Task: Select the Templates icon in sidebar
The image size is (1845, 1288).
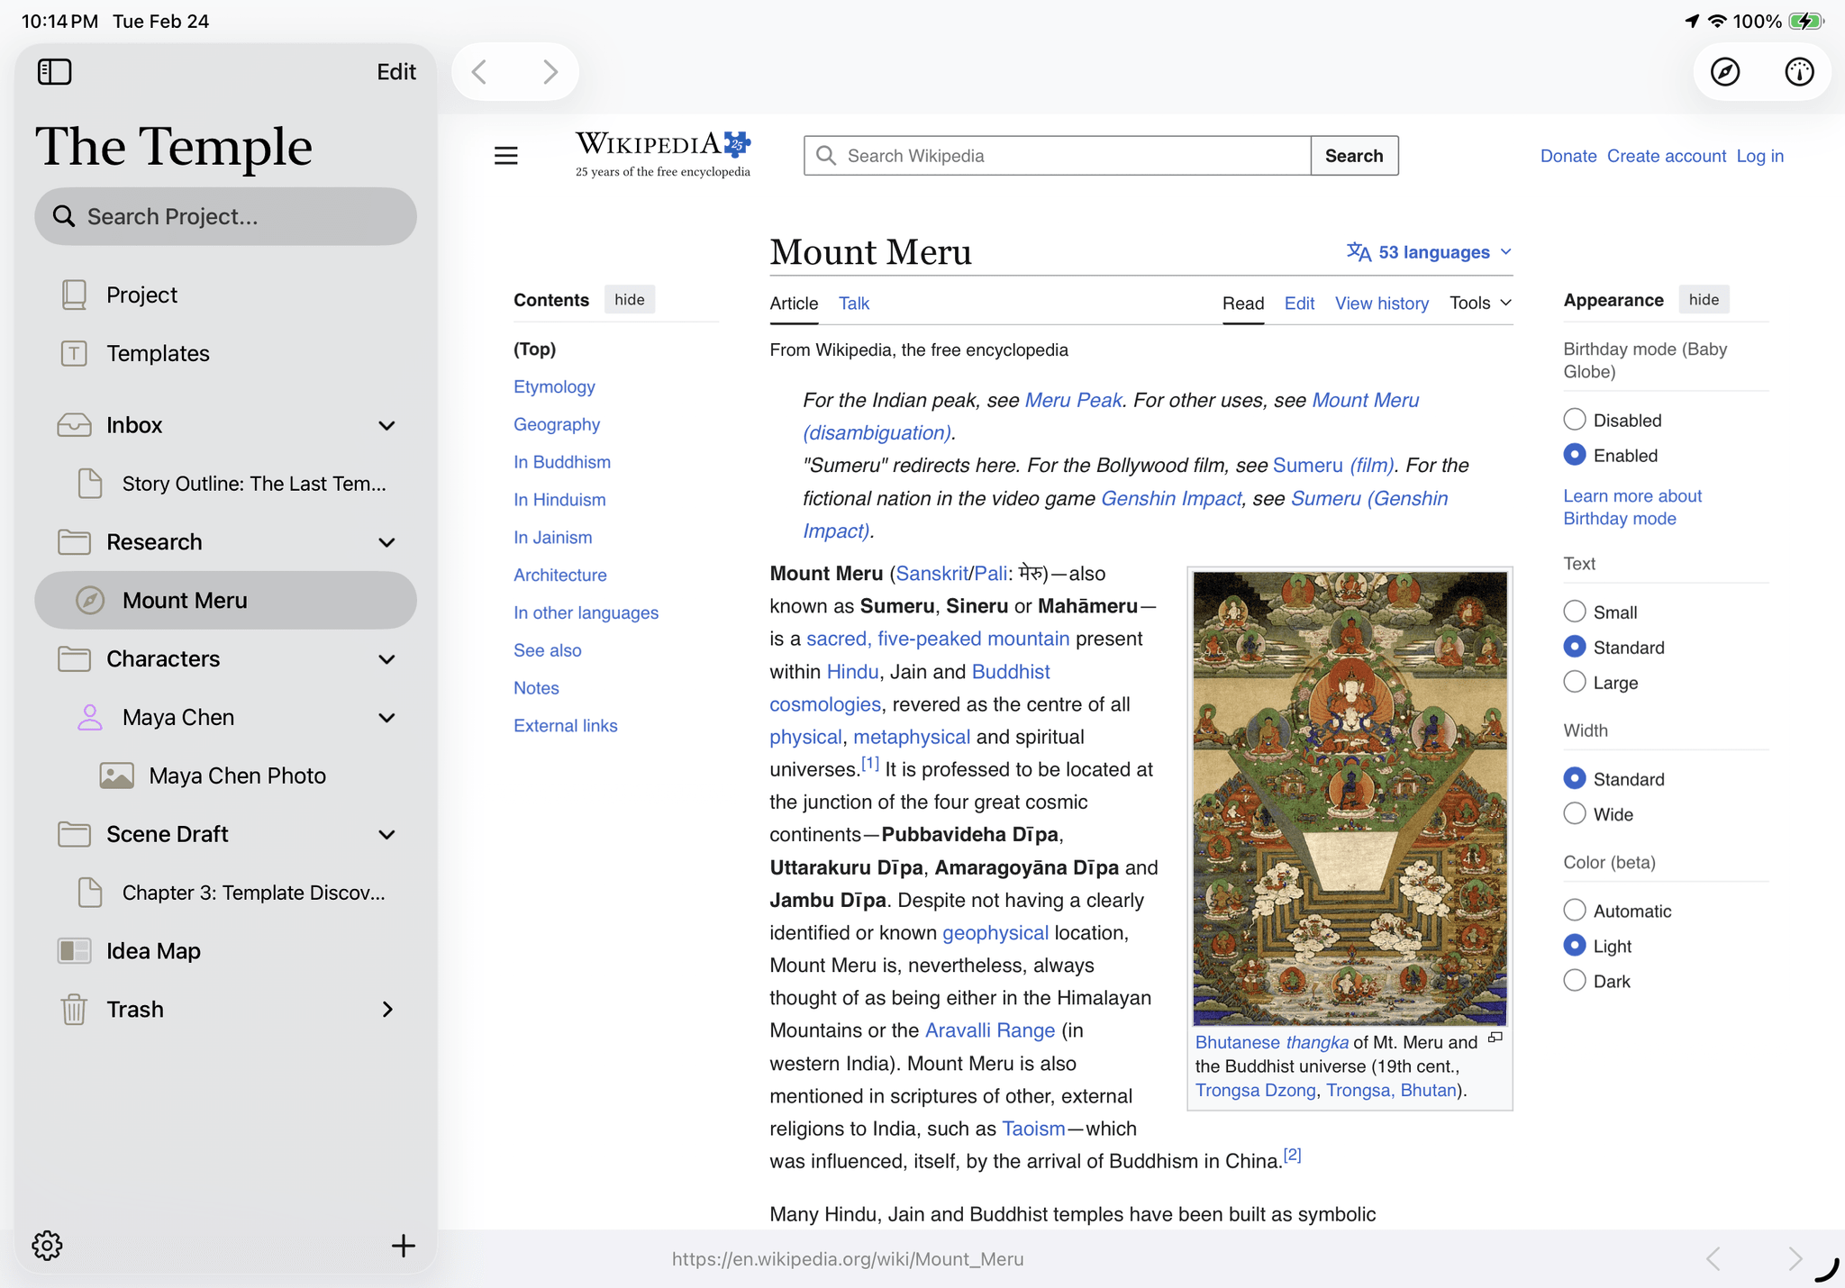Action: [74, 353]
